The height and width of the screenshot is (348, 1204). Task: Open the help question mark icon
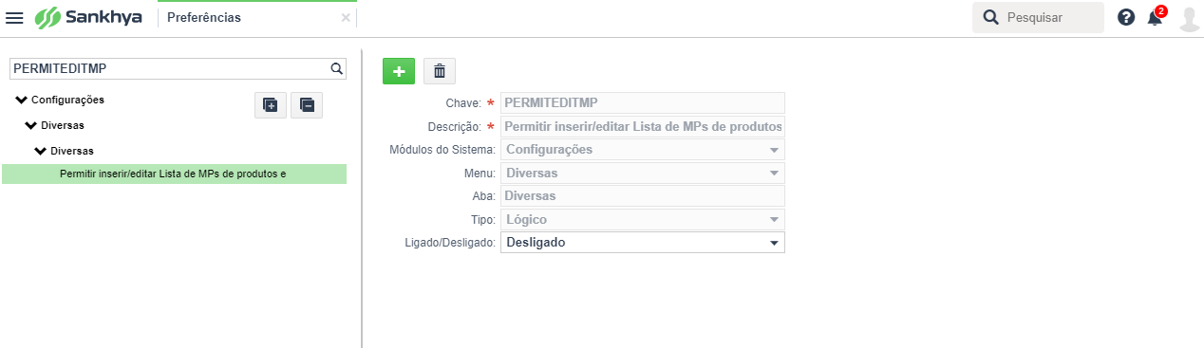1126,17
